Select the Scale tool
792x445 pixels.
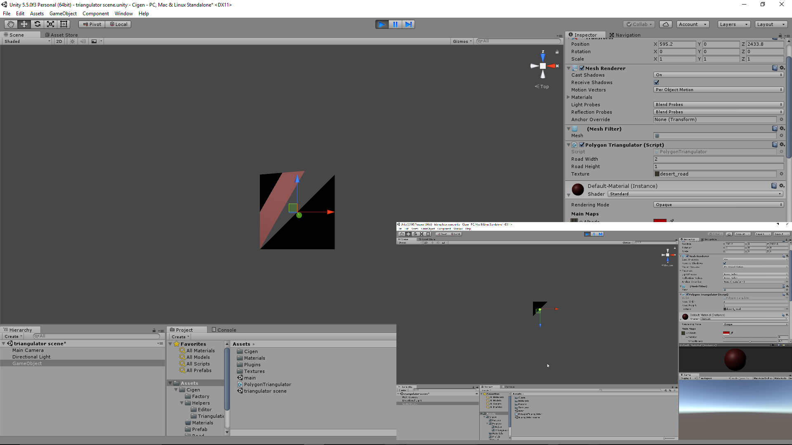click(50, 24)
